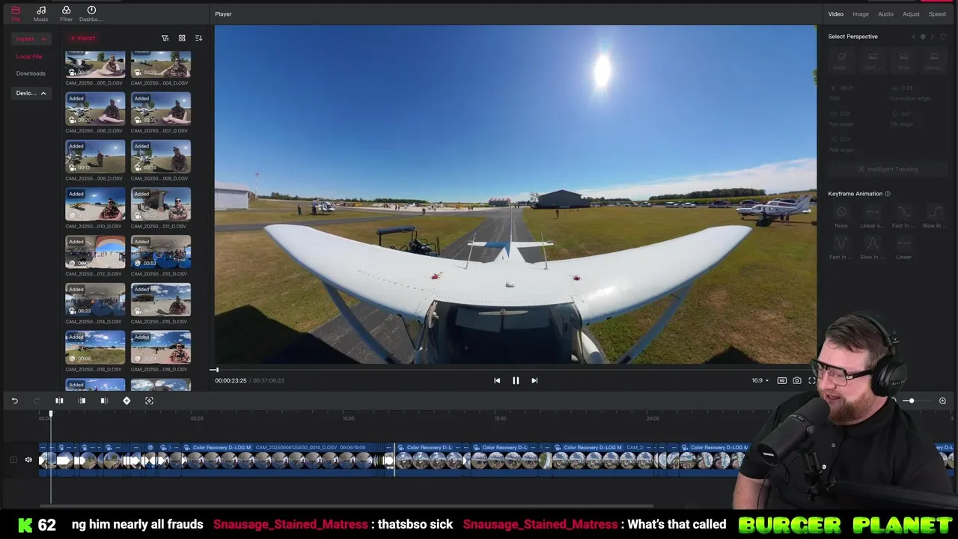The image size is (958, 539).
Task: Toggle timeline track video visibility
Action: click(x=13, y=460)
